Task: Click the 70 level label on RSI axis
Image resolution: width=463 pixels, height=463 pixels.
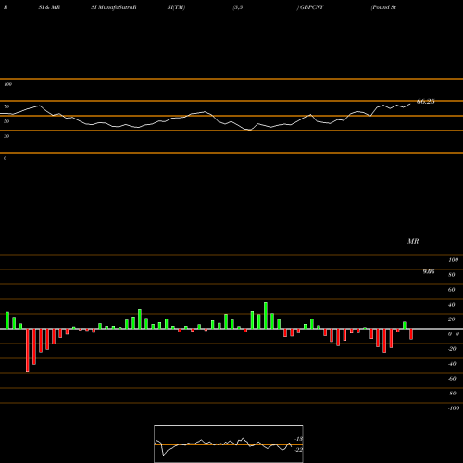Action: click(6, 106)
